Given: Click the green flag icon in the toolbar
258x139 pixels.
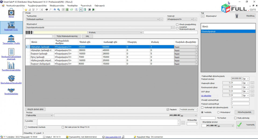Looking at the screenshot, I should click(93, 10).
